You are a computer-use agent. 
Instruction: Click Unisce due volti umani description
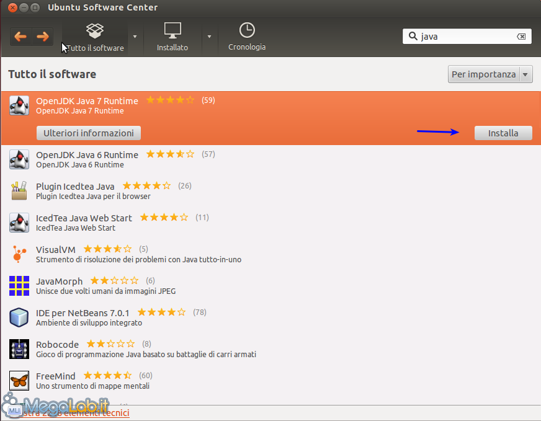(x=106, y=291)
